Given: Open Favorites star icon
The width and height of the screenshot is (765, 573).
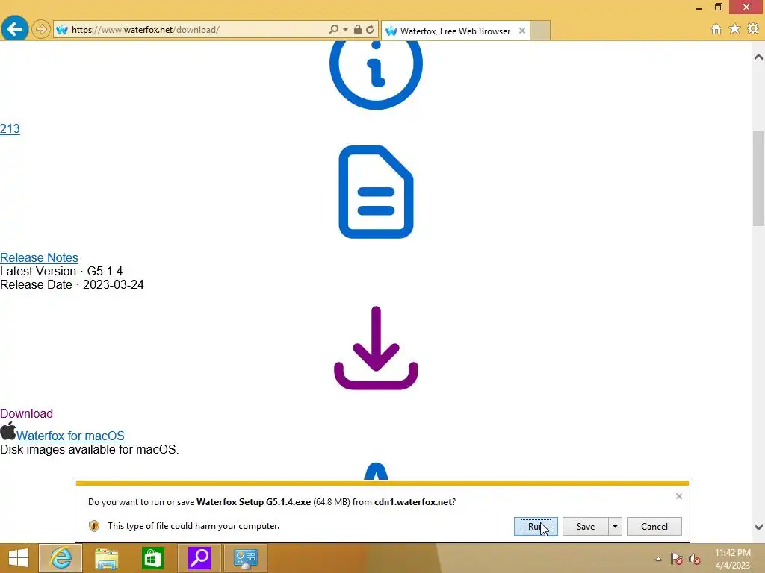Looking at the screenshot, I should tap(734, 29).
